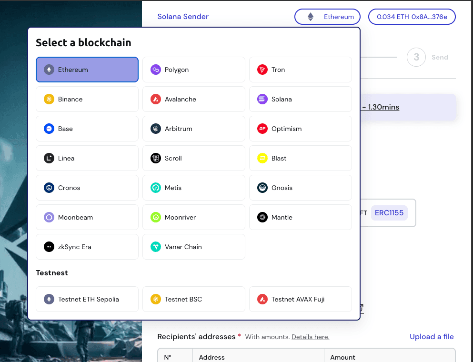Select the Binance label text
The width and height of the screenshot is (473, 362).
click(70, 99)
